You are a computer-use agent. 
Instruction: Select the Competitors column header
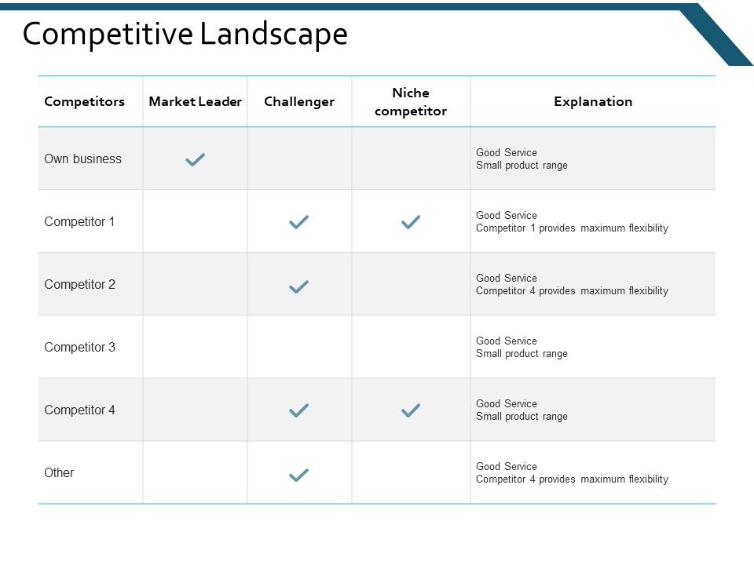click(x=84, y=101)
